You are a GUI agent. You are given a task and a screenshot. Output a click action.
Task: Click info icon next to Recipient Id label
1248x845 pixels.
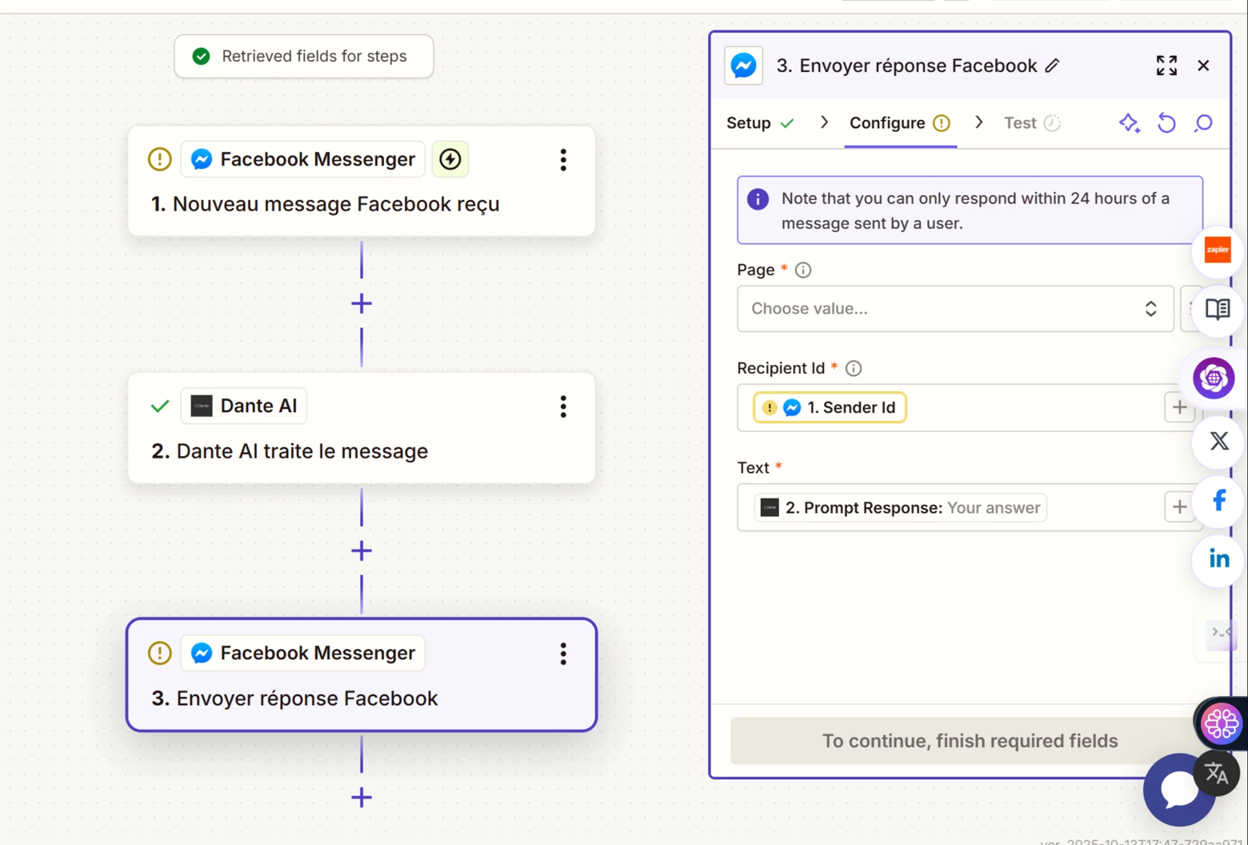pyautogui.click(x=854, y=368)
